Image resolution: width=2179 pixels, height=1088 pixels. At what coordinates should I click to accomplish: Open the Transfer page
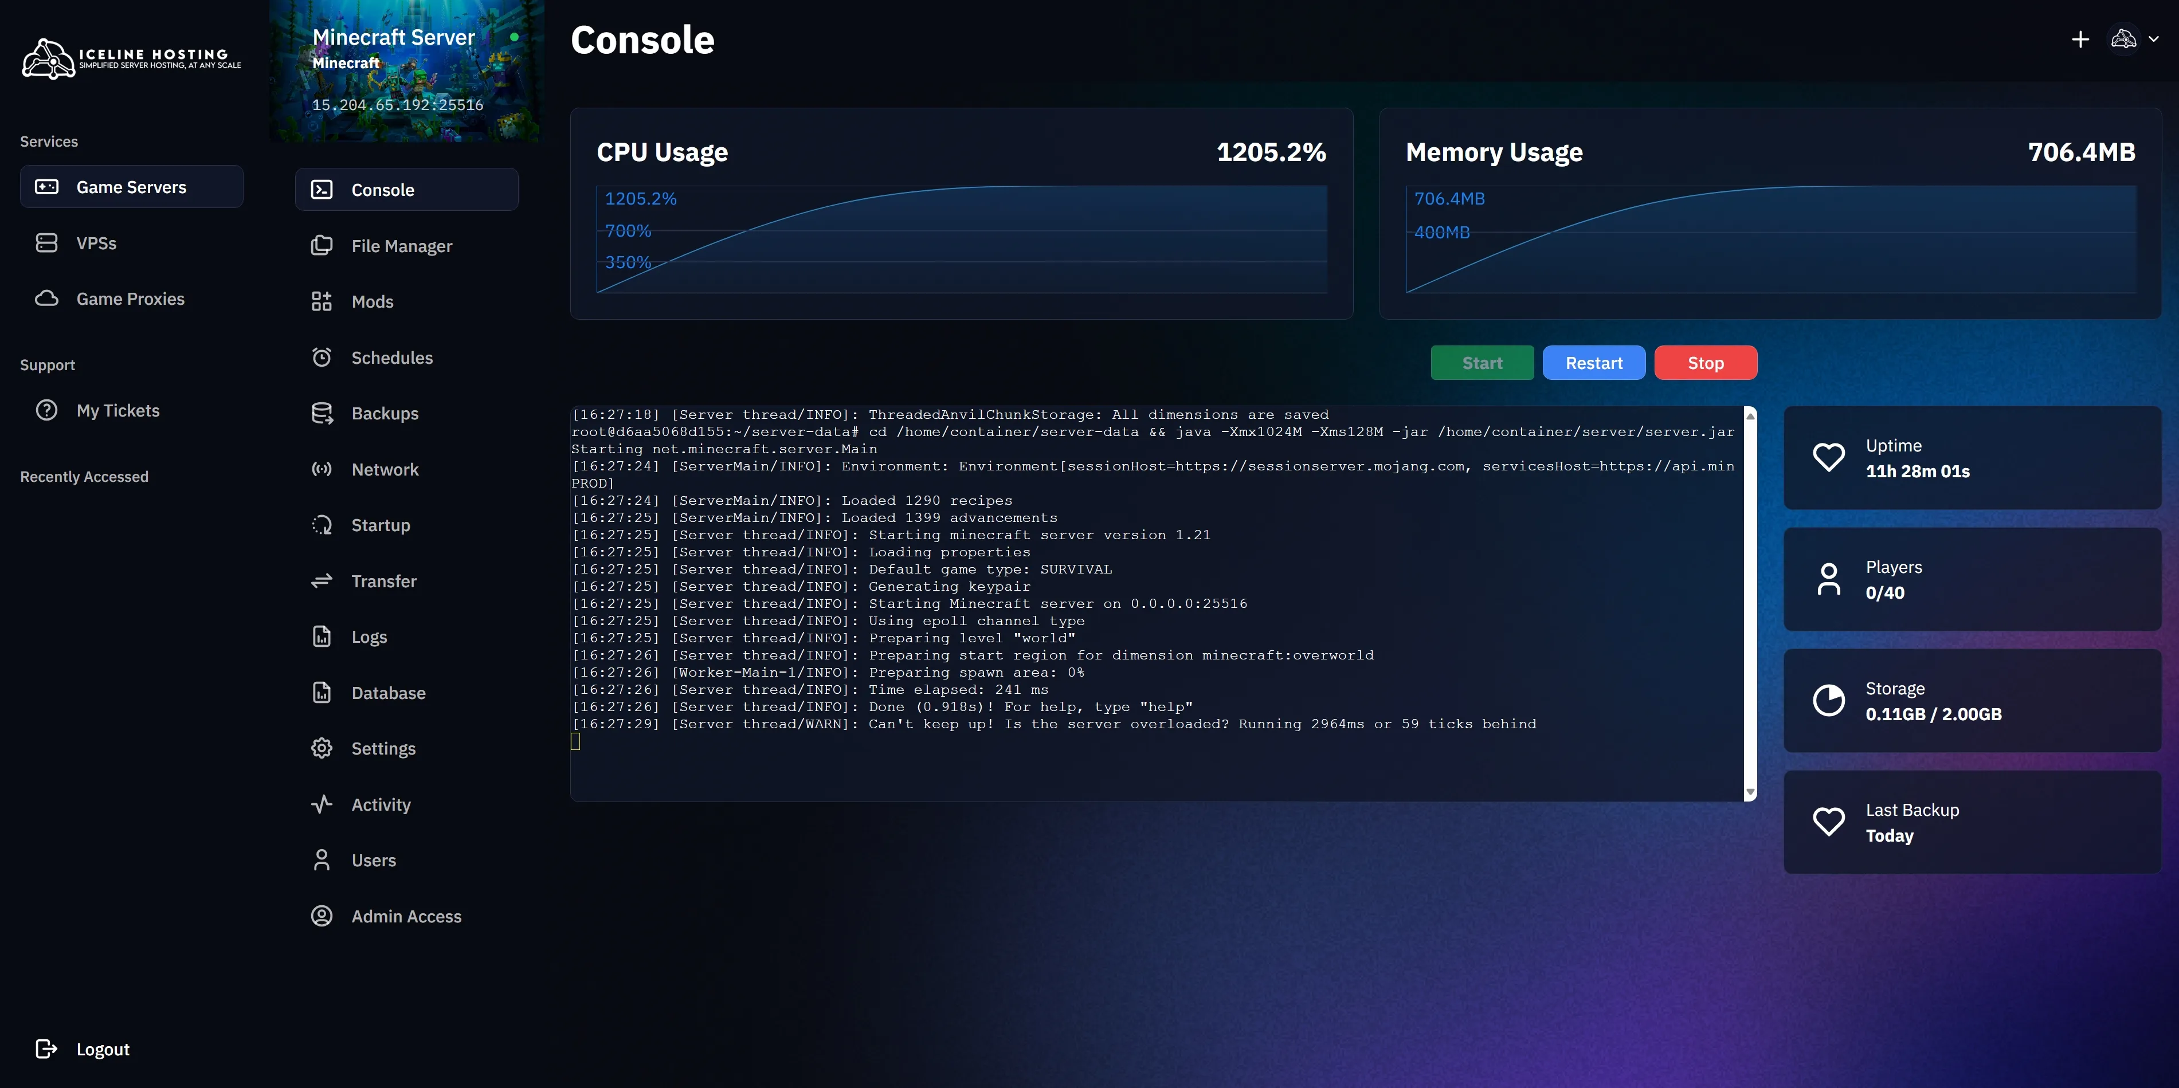407,581
